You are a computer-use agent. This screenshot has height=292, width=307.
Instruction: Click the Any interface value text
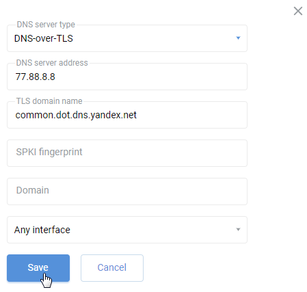click(42, 230)
